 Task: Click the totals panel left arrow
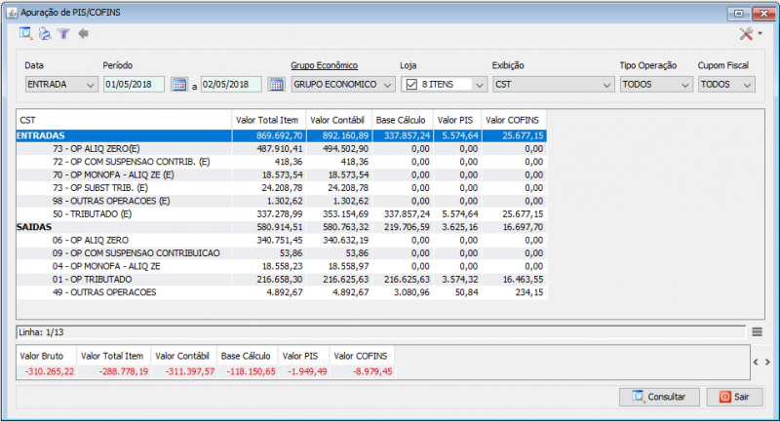(756, 362)
